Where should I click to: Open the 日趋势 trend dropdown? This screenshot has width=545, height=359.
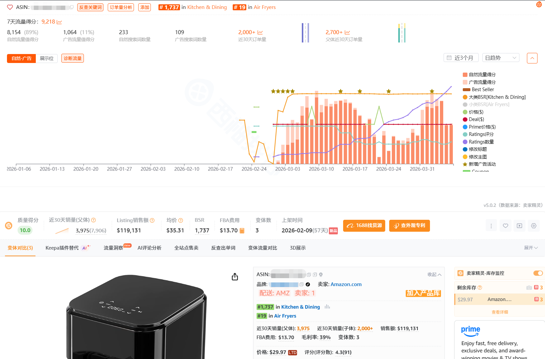tap(500, 58)
